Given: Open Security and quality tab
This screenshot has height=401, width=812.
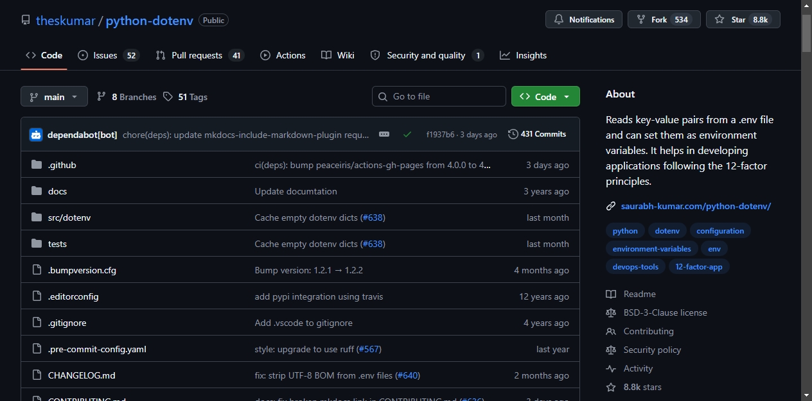Looking at the screenshot, I should tap(427, 55).
